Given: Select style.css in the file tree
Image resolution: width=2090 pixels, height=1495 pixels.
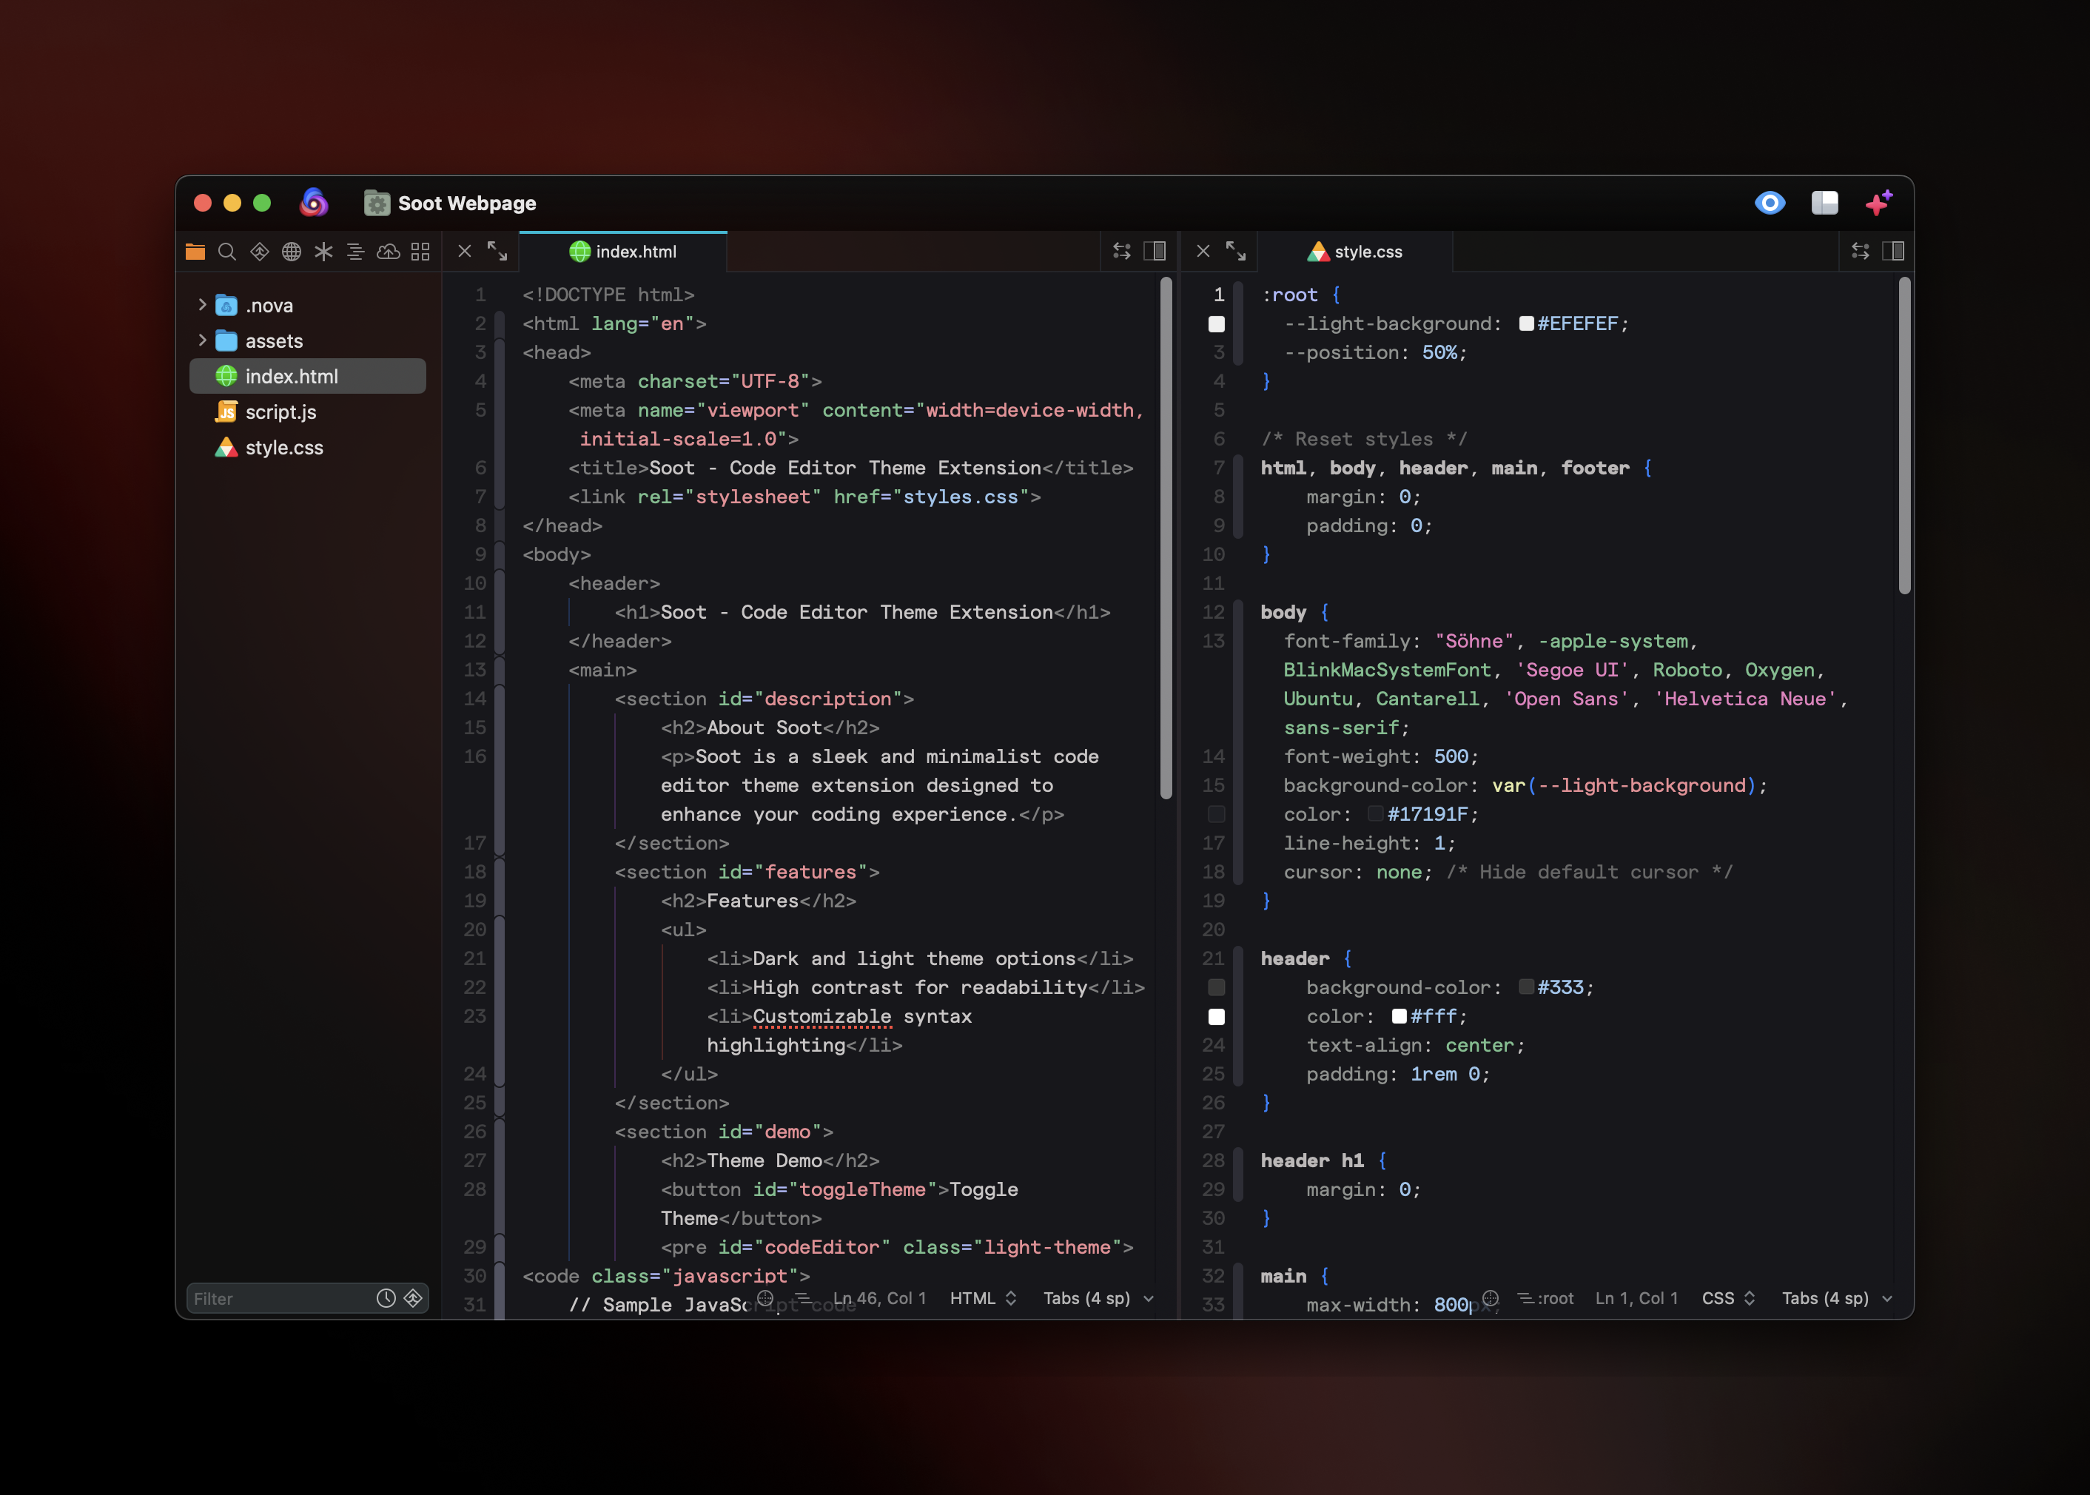Looking at the screenshot, I should [x=307, y=448].
